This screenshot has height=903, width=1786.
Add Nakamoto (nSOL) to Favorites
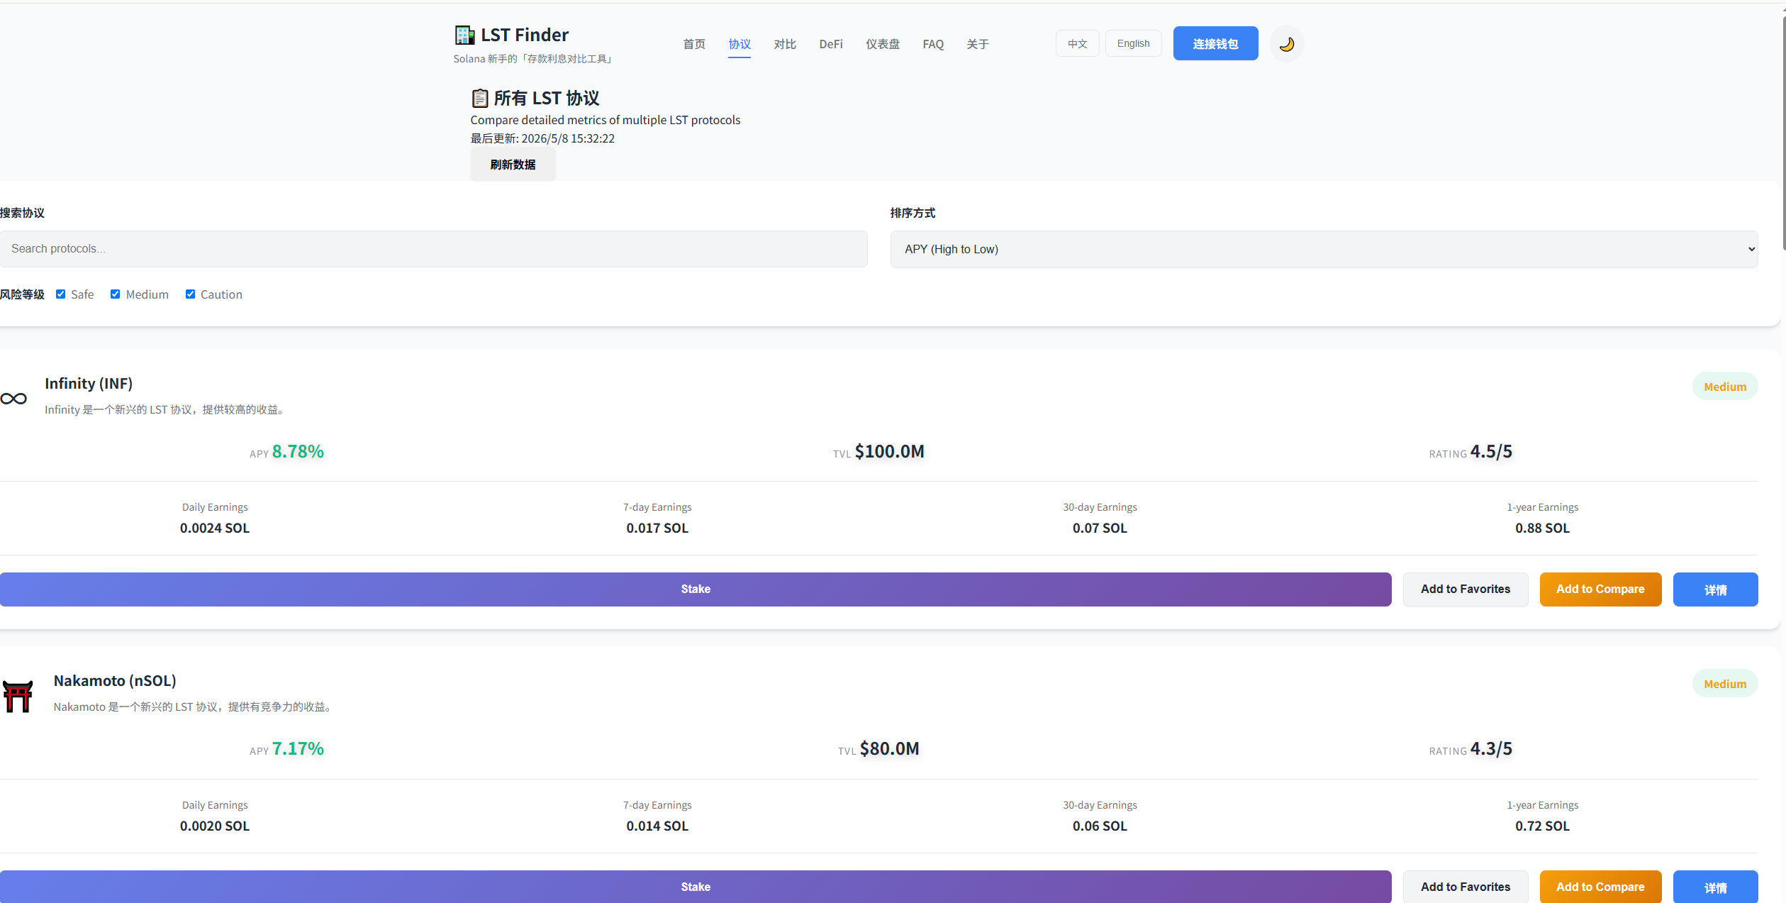tap(1466, 886)
